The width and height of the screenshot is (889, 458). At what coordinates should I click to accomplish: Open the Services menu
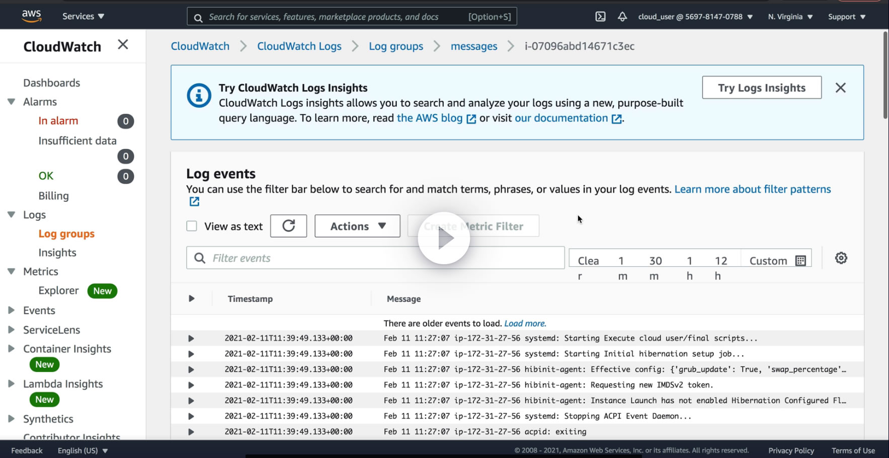[83, 16]
